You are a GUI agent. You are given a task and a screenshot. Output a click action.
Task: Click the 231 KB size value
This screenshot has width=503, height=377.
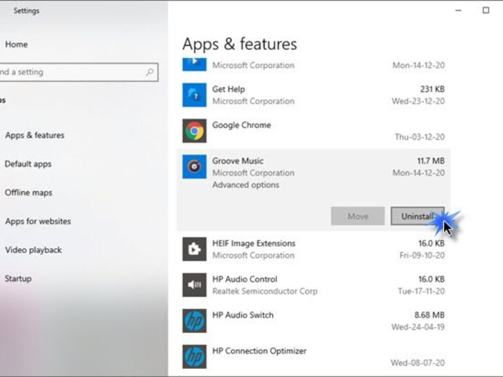(432, 89)
